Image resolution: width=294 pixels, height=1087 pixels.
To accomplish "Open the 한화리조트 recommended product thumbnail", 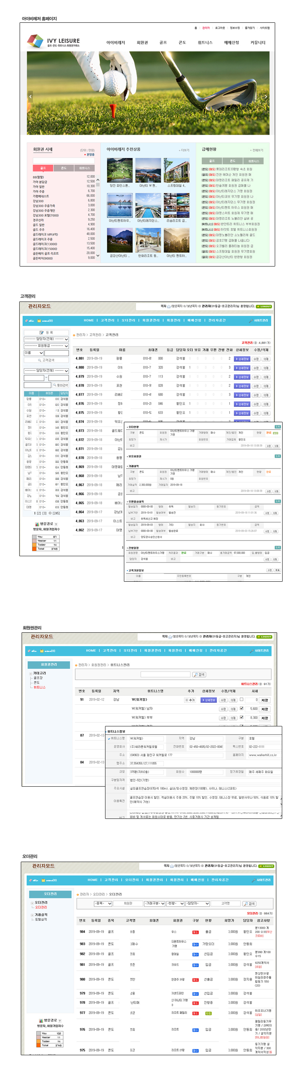I will pos(148,240).
